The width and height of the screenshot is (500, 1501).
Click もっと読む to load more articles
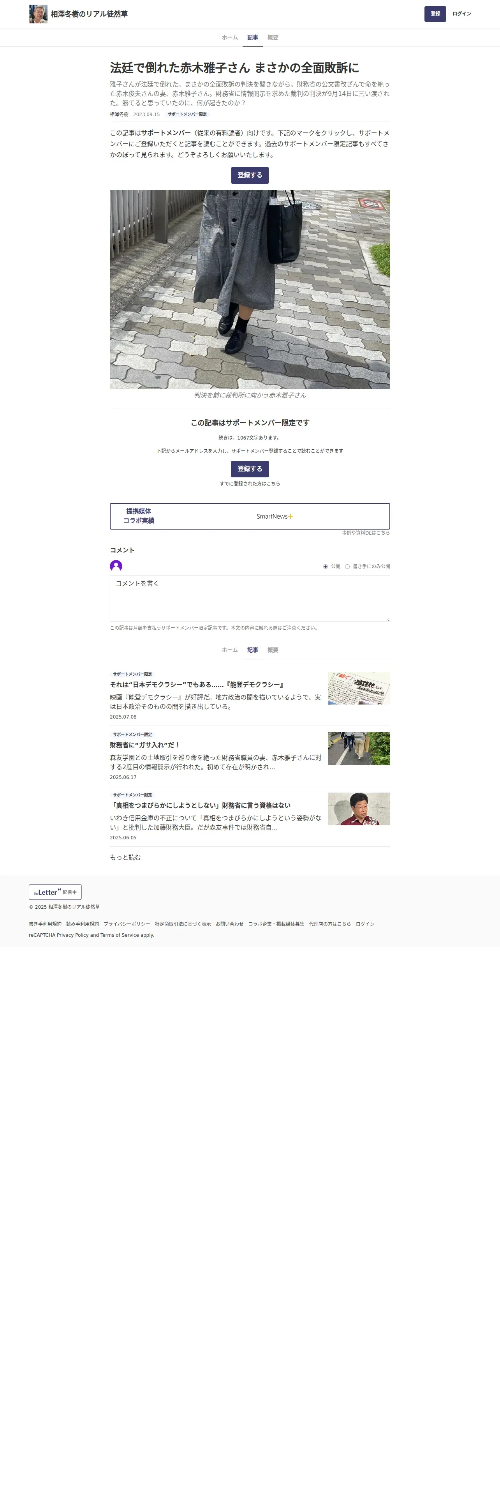(x=125, y=857)
